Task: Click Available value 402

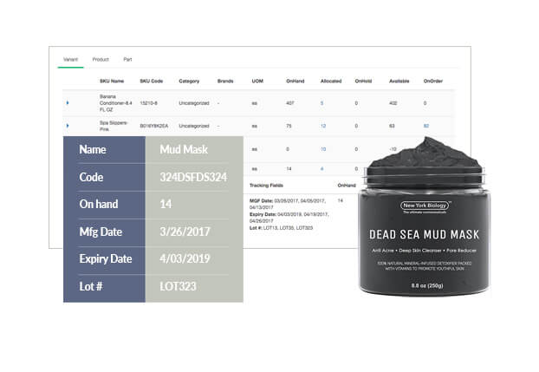Action: tap(393, 103)
